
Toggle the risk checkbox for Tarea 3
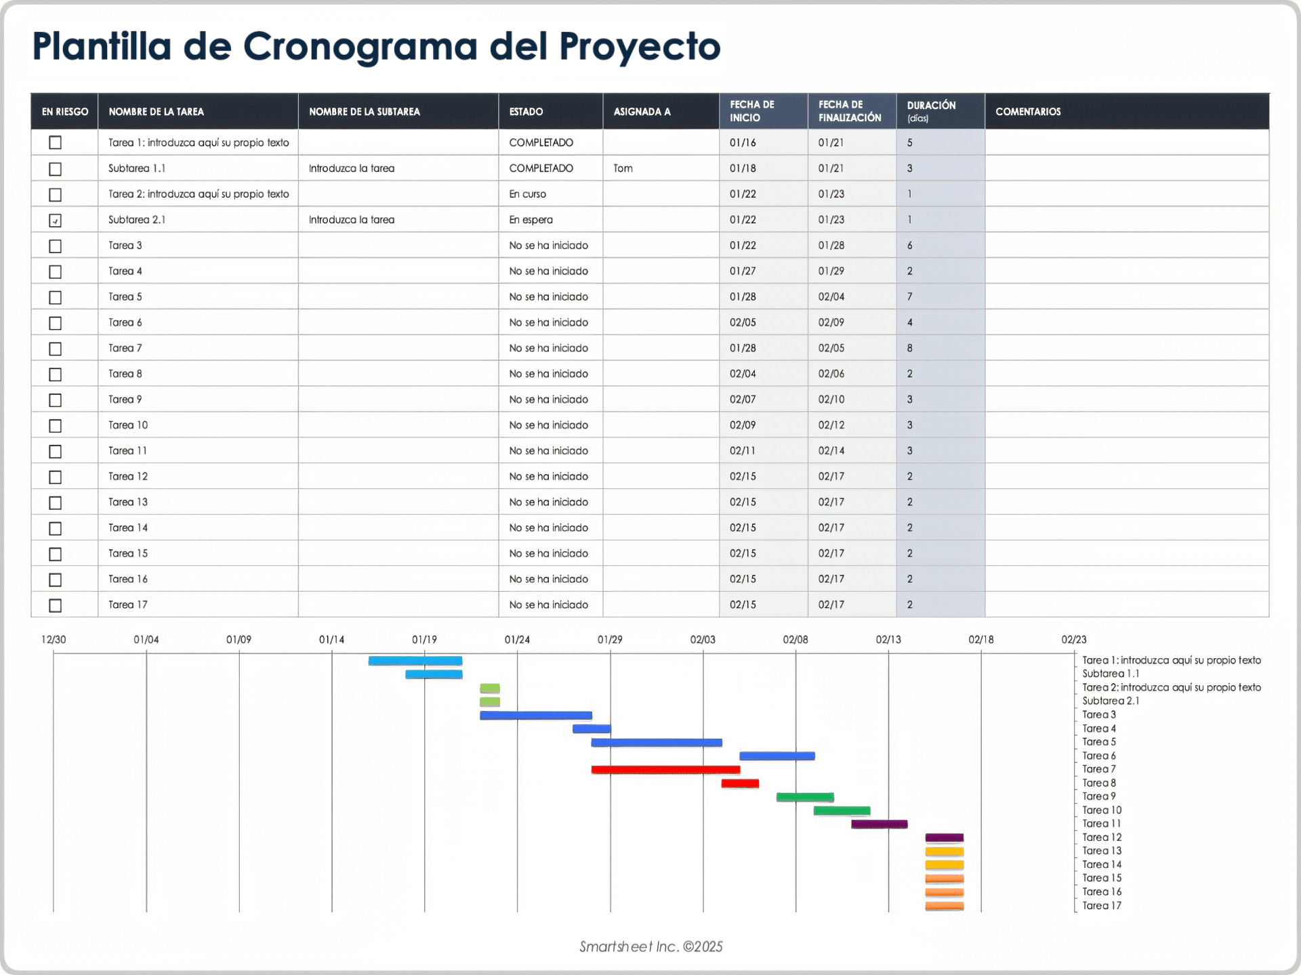[56, 246]
